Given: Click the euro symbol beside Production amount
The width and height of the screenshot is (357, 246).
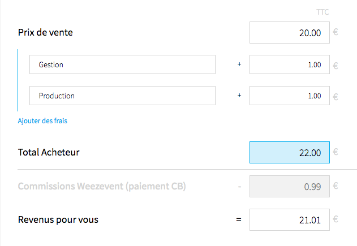Looking at the screenshot, I should pos(336,96).
